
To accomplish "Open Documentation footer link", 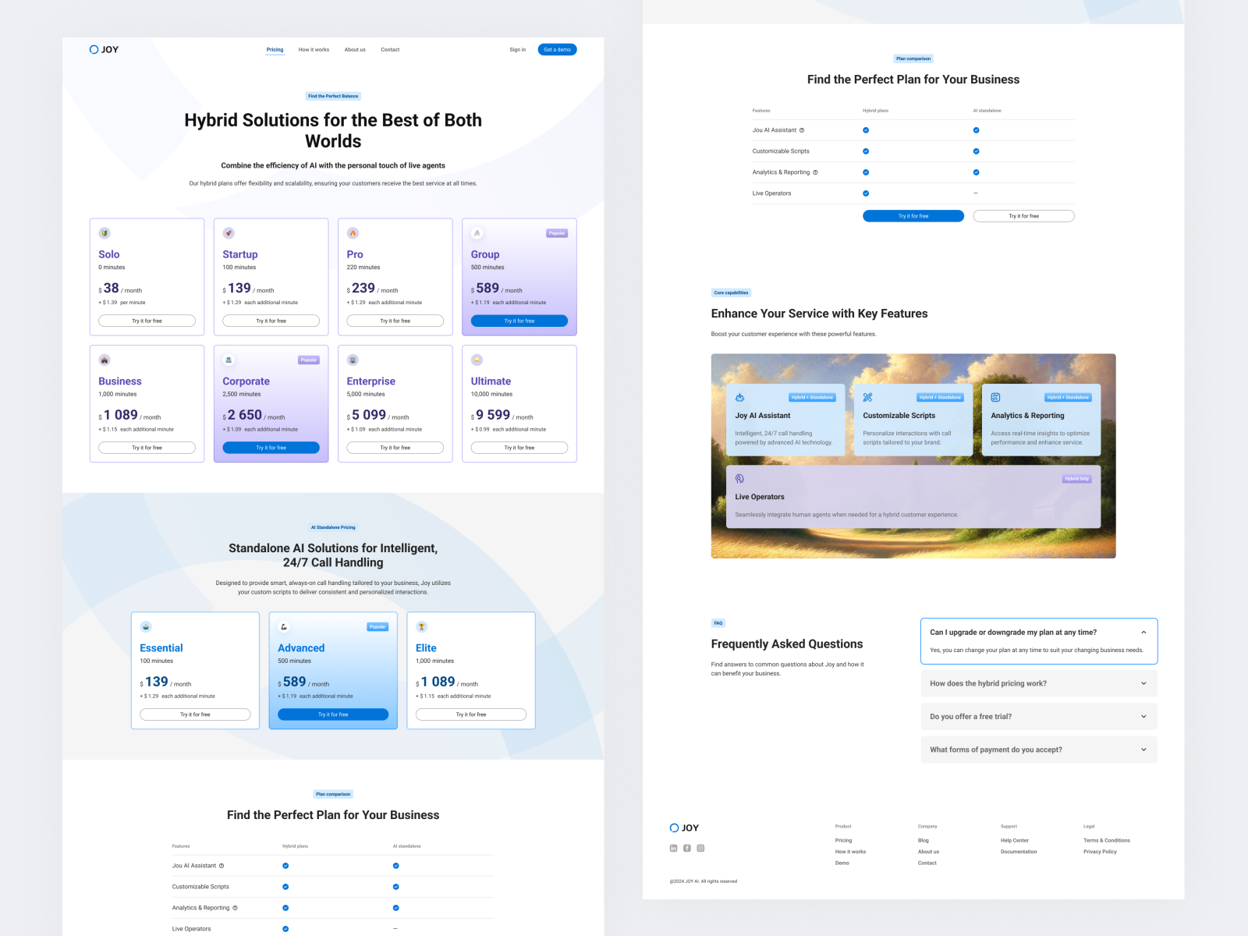I will [1019, 852].
